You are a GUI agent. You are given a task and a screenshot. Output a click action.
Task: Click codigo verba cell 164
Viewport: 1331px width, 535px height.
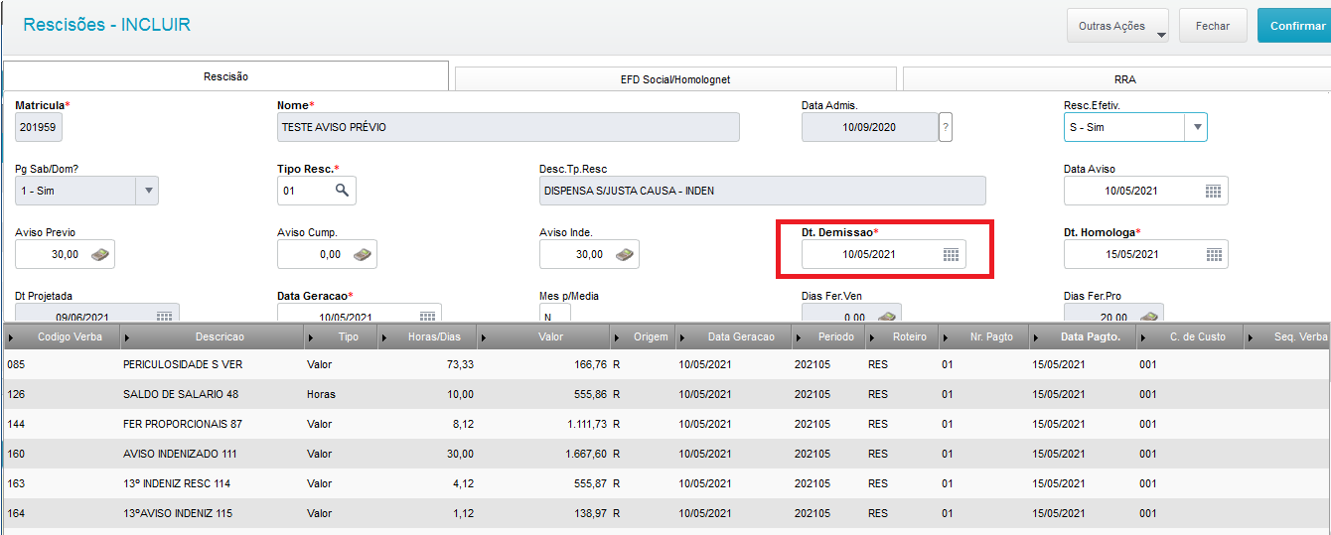click(15, 513)
